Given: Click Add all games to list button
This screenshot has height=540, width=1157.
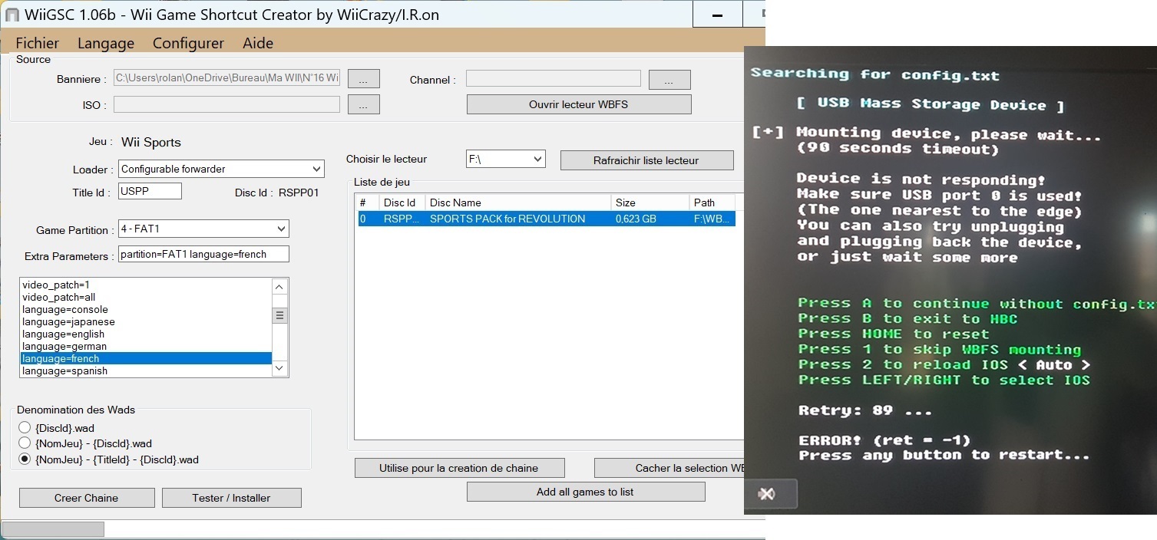Looking at the screenshot, I should pos(585,492).
